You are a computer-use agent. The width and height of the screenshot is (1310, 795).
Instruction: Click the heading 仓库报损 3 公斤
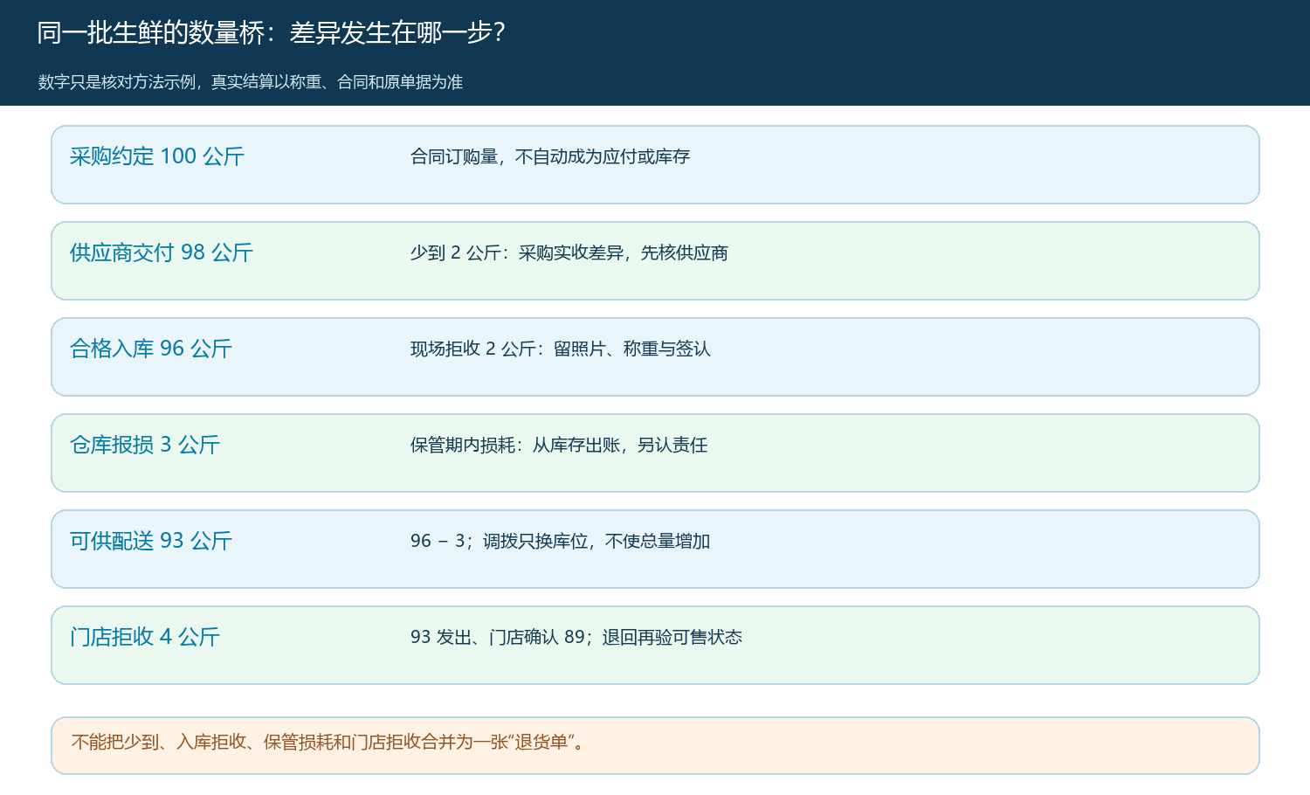[145, 445]
